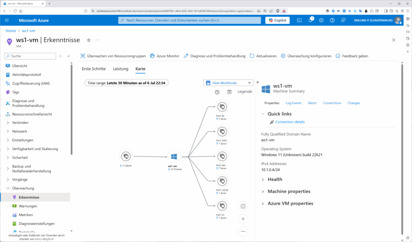The width and height of the screenshot is (412, 242).
Task: Select the Port 5353 server group node
Action: tap(222, 132)
